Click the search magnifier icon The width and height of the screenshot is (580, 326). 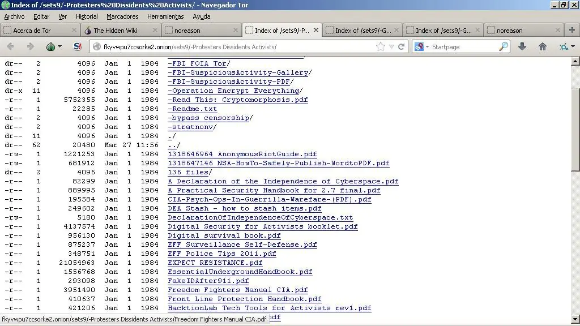click(x=503, y=46)
